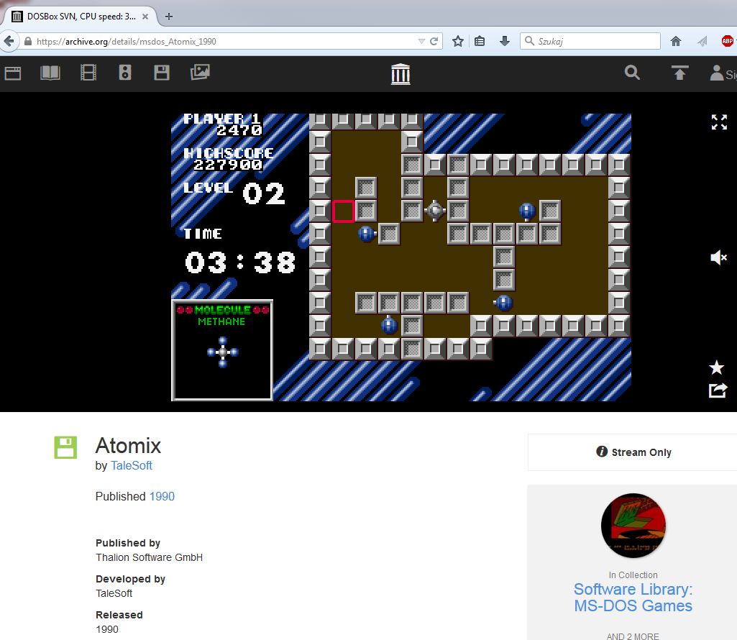737x640 pixels.
Task: Open the browser downloads arrow icon
Action: tap(504, 42)
